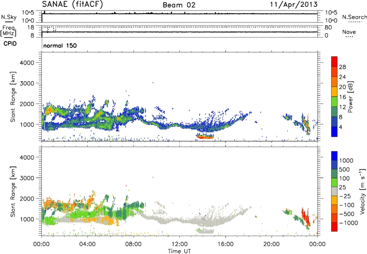Pick the light green 25–100 Velocity swatch
Viewport: 367px width, 254px height.
coord(334,182)
